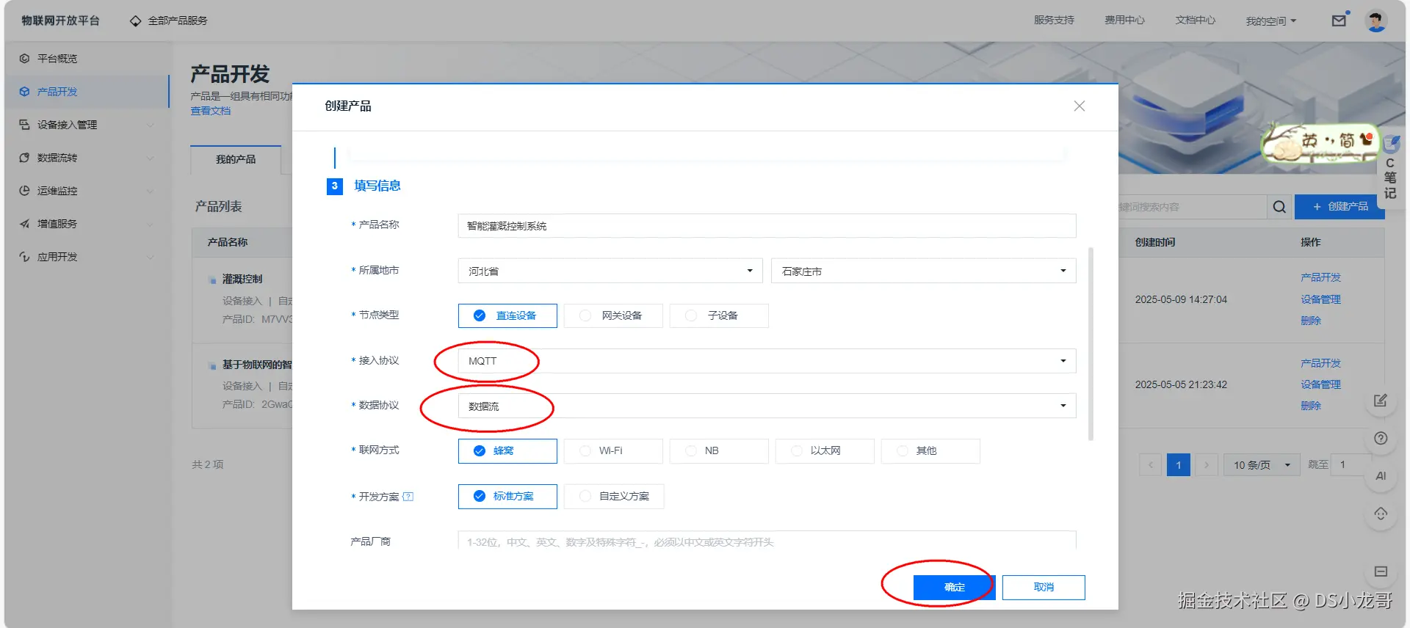
Task: Click the 运维监控 sidebar icon
Action: (x=24, y=191)
